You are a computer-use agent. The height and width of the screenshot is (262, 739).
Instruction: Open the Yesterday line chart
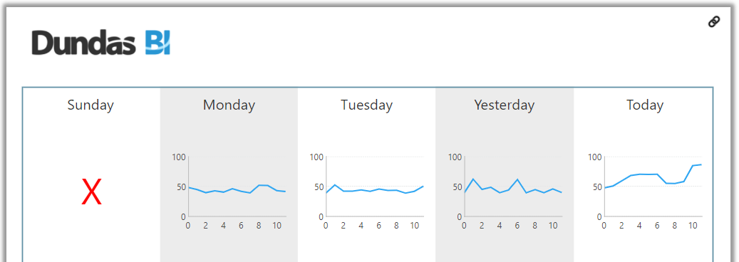click(x=505, y=192)
